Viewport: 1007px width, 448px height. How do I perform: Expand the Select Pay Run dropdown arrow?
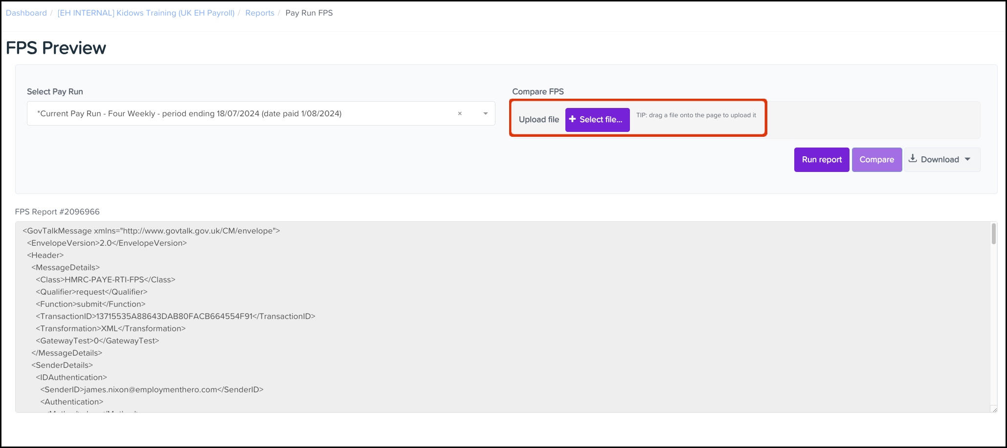pyautogui.click(x=485, y=114)
